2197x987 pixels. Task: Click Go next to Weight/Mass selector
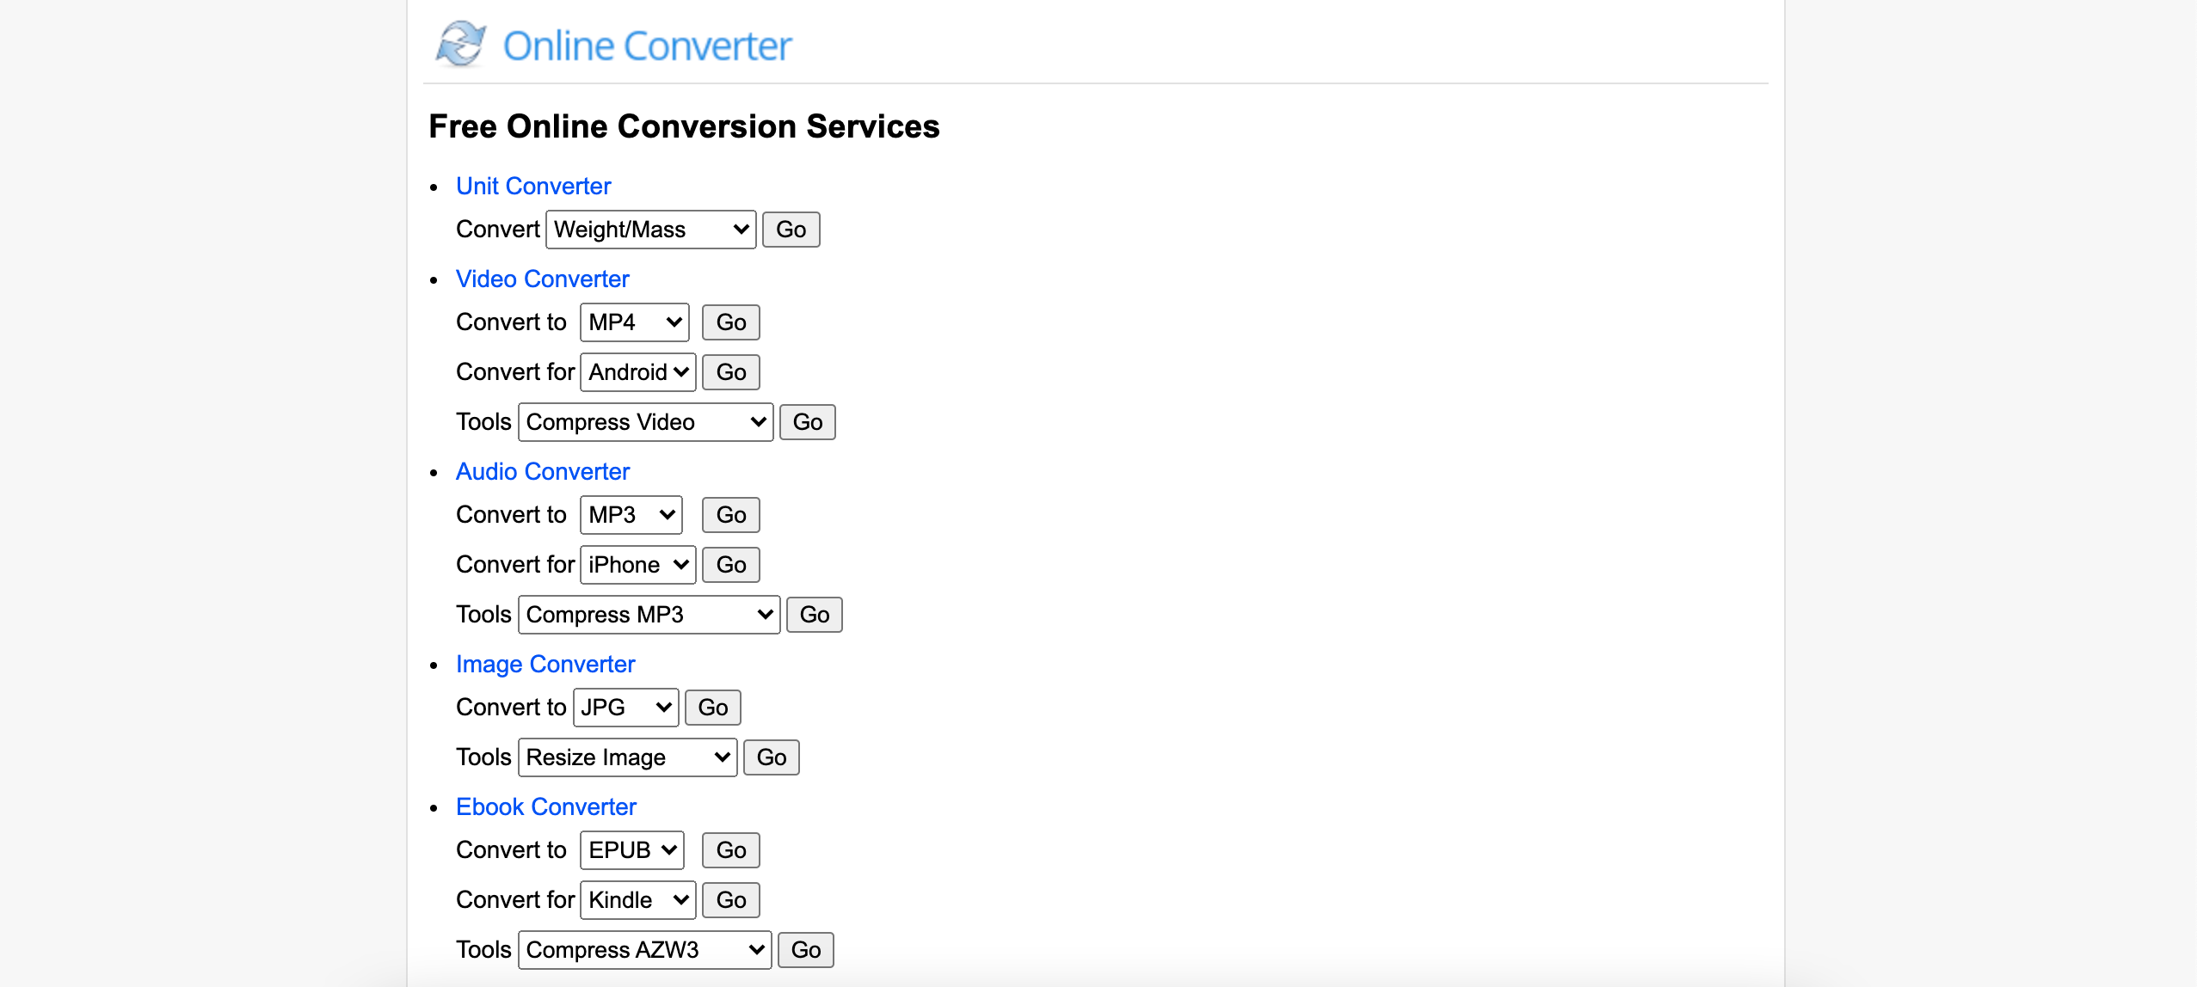tap(790, 229)
